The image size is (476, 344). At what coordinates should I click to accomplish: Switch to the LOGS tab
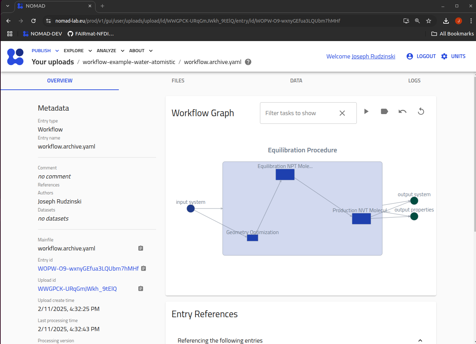tap(414, 80)
